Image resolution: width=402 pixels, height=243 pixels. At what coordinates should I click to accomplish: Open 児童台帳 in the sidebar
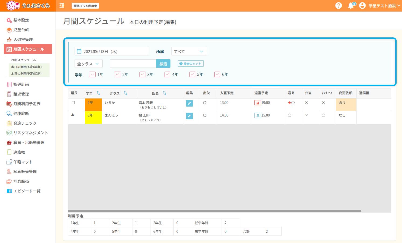[x=21, y=30]
